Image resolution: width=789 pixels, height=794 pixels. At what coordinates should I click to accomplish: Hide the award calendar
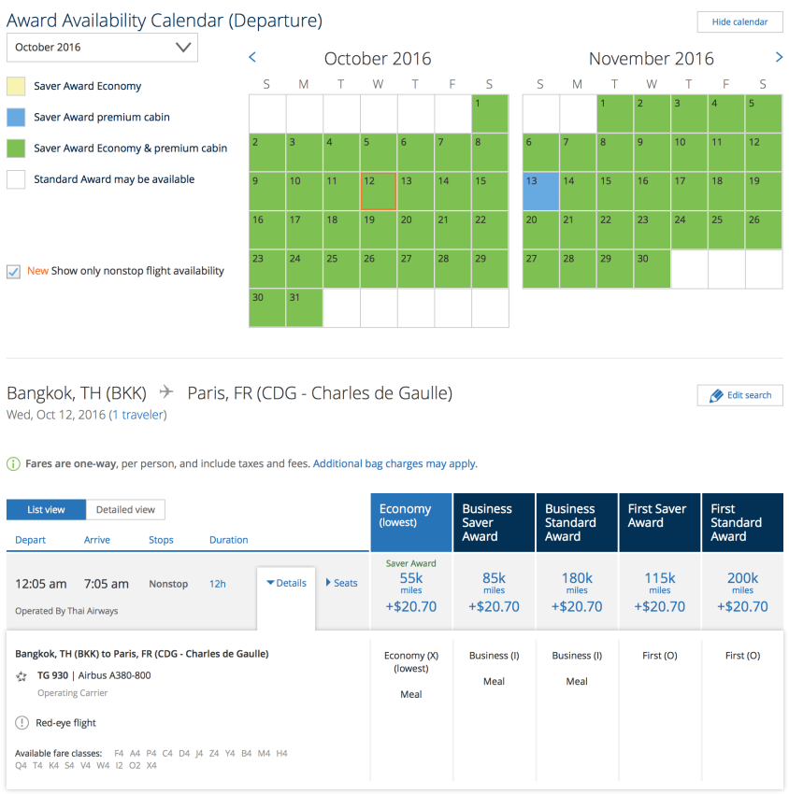tap(739, 21)
